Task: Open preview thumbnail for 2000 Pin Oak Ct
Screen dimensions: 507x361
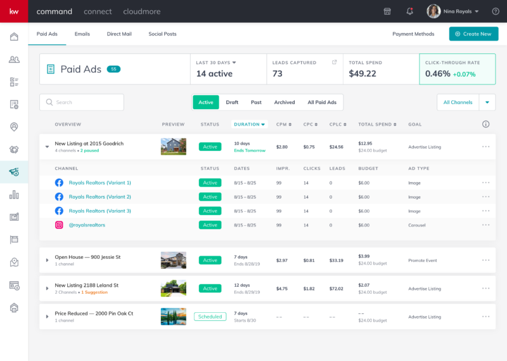Action: (174, 317)
